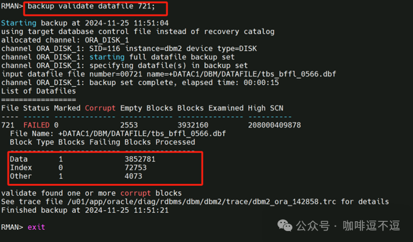The width and height of the screenshot is (413, 242).
Task: Click the 'allocated channel: ORA_DISK_1' line
Action: (x=65, y=40)
